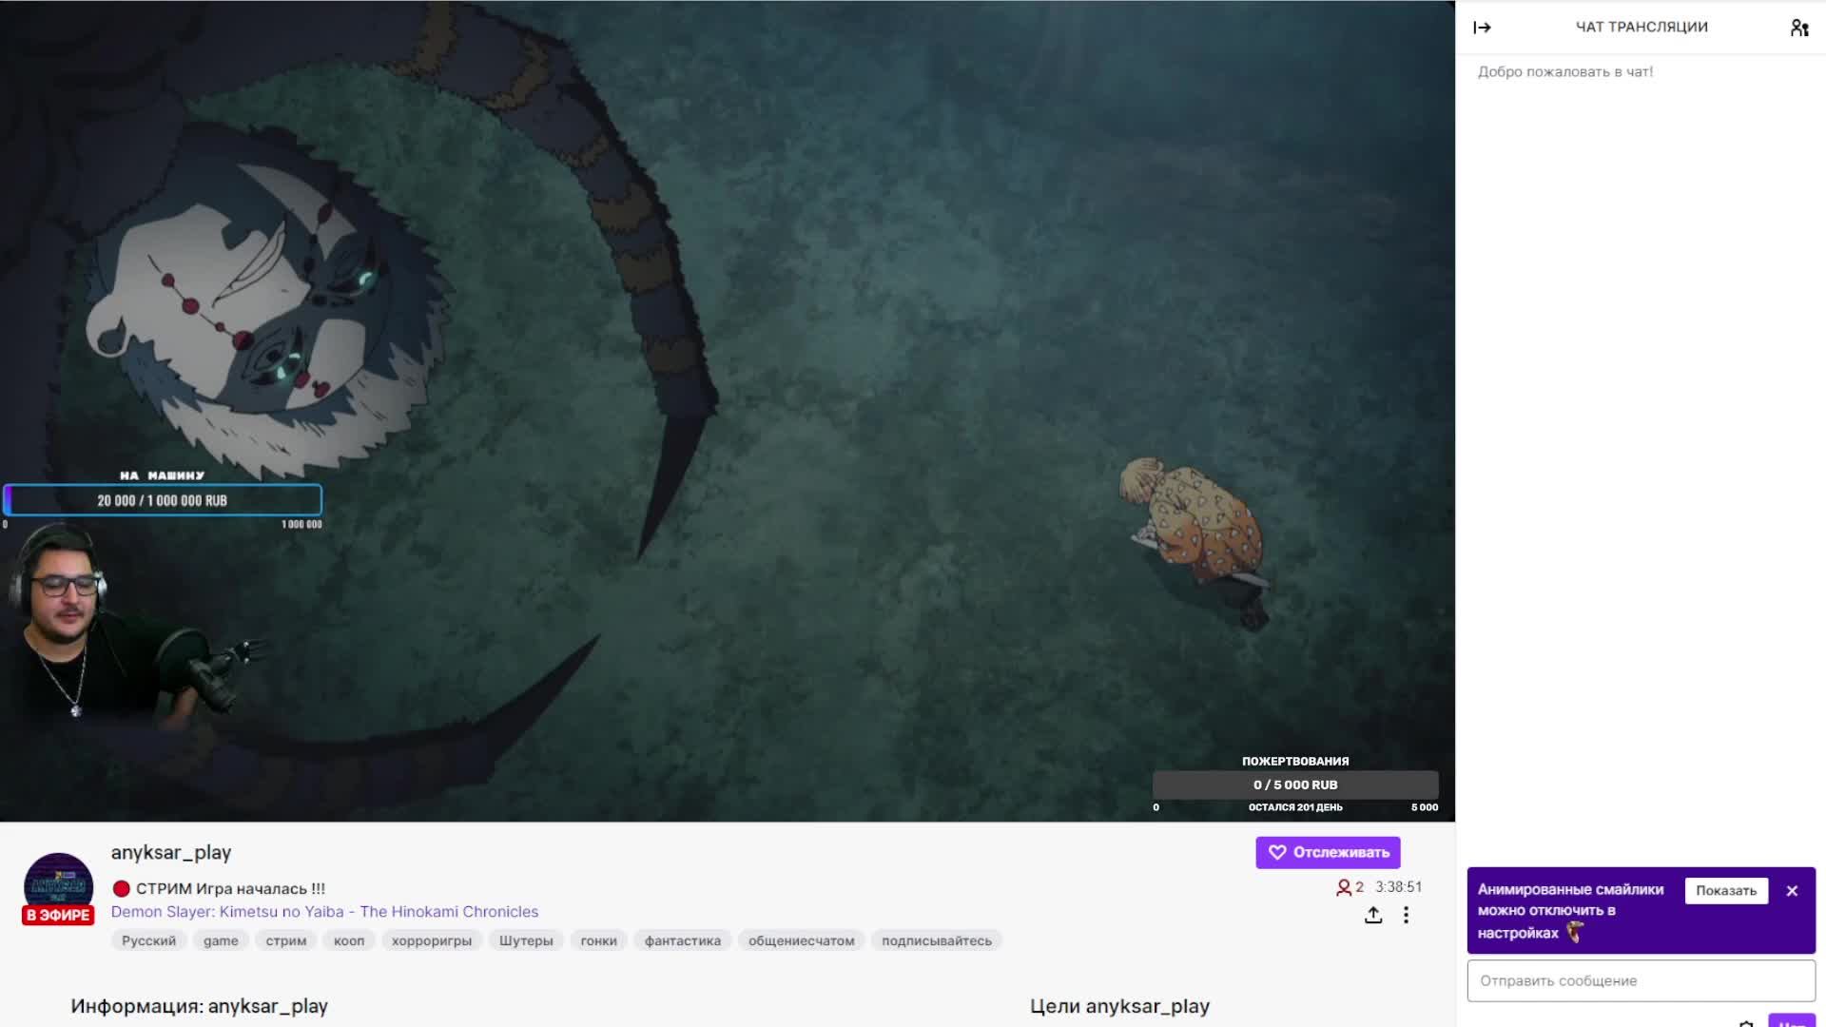Click the share stream icon
1826x1027 pixels.
click(x=1373, y=915)
